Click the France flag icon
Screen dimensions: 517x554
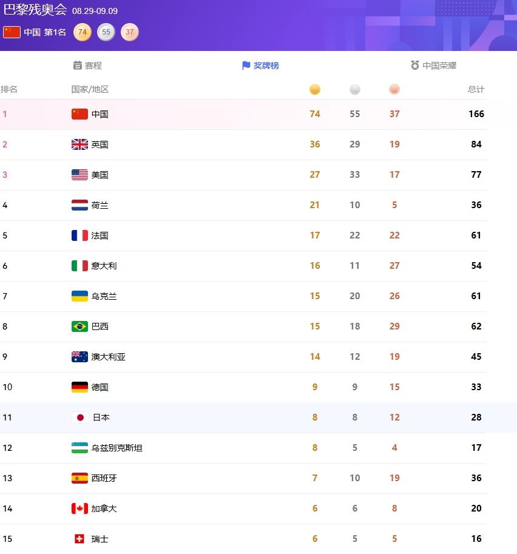(79, 235)
